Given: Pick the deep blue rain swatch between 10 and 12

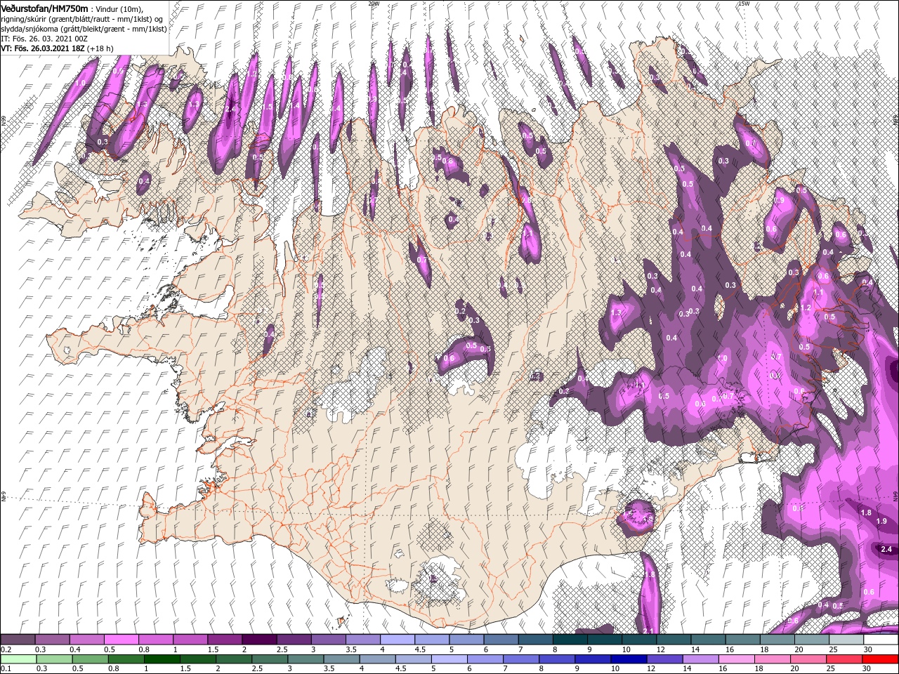Looking at the screenshot, I should tap(629, 659).
